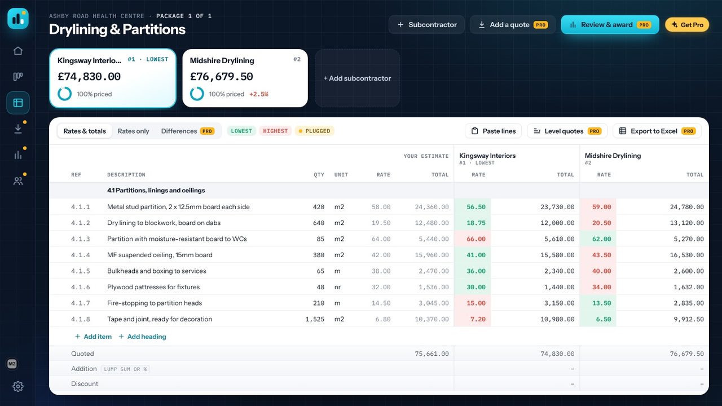Click Paste lines button
This screenshot has height=406, width=722.
pos(494,131)
